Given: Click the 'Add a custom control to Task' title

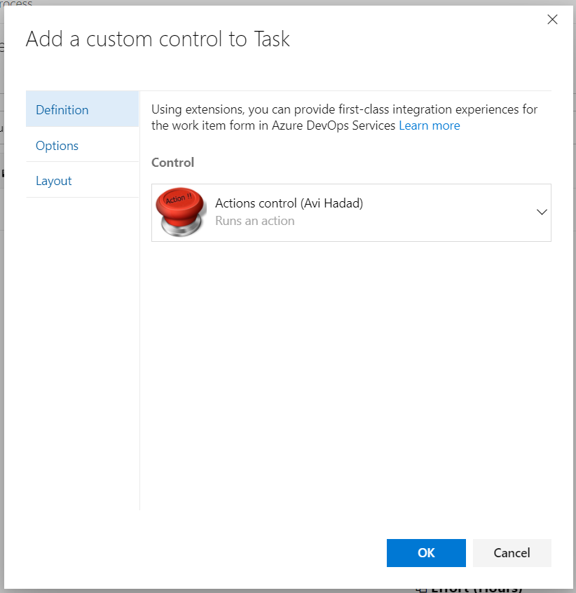Looking at the screenshot, I should tap(158, 39).
